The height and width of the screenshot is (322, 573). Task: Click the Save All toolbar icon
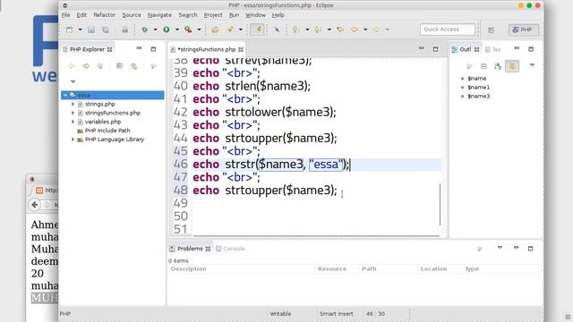click(106, 30)
